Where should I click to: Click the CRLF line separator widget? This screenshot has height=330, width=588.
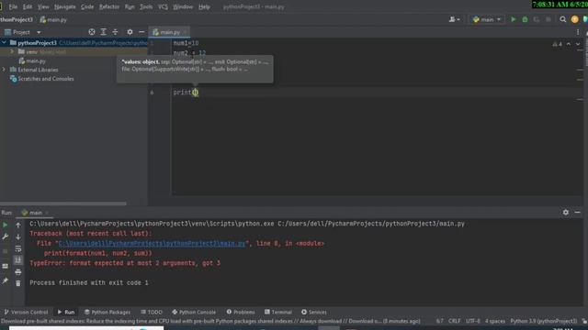[455, 321]
